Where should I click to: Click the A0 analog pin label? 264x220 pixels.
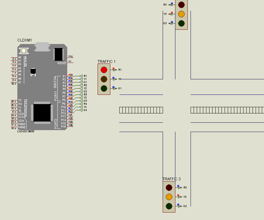pyautogui.click(x=20, y=57)
